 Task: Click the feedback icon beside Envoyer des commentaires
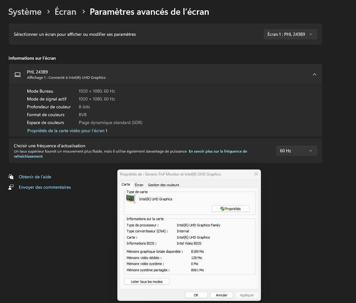coord(11,187)
